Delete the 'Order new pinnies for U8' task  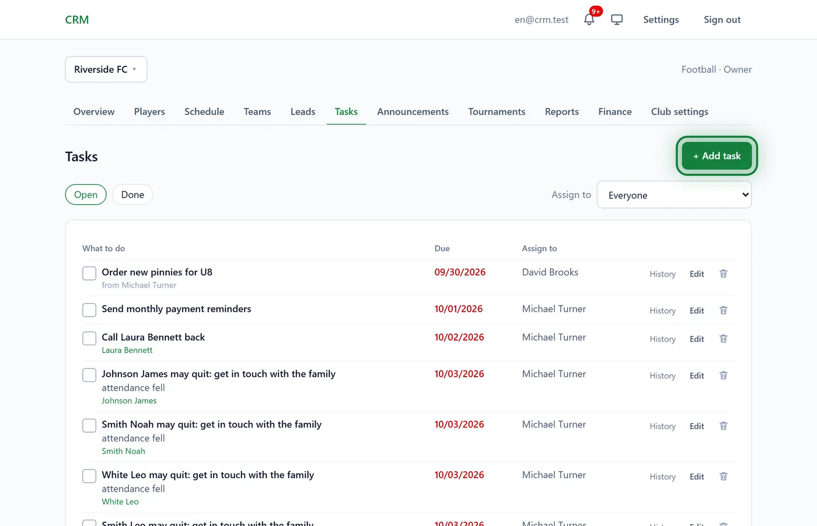pos(724,273)
